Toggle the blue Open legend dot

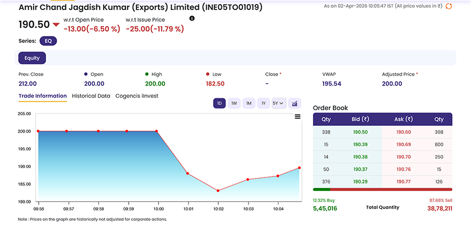coord(86,74)
